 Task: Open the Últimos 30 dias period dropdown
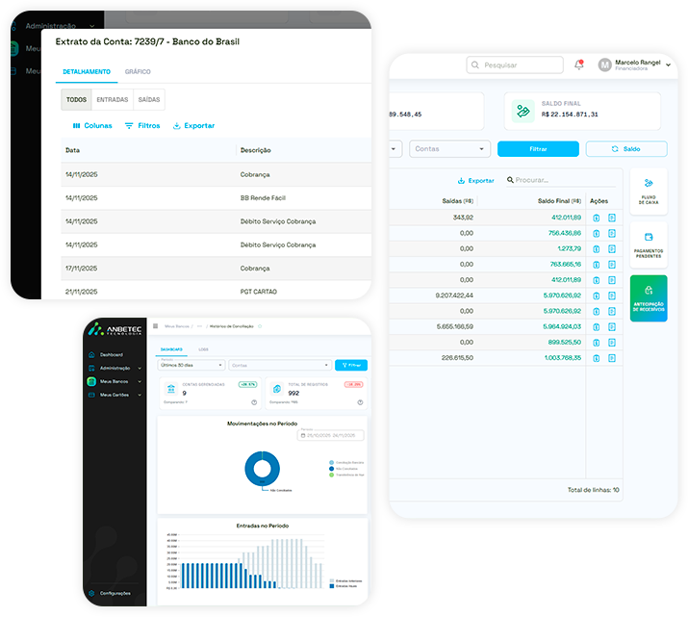tap(191, 365)
